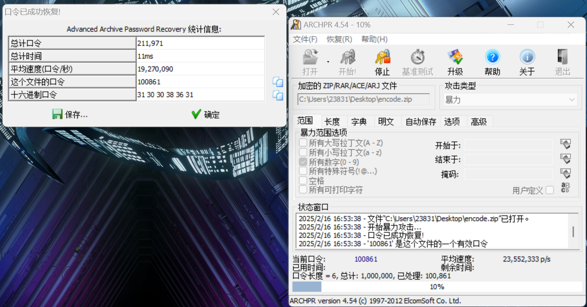This screenshot has width=587, height=307.
Task: Toggle the 用户定义 checkbox
Action: tap(550, 191)
